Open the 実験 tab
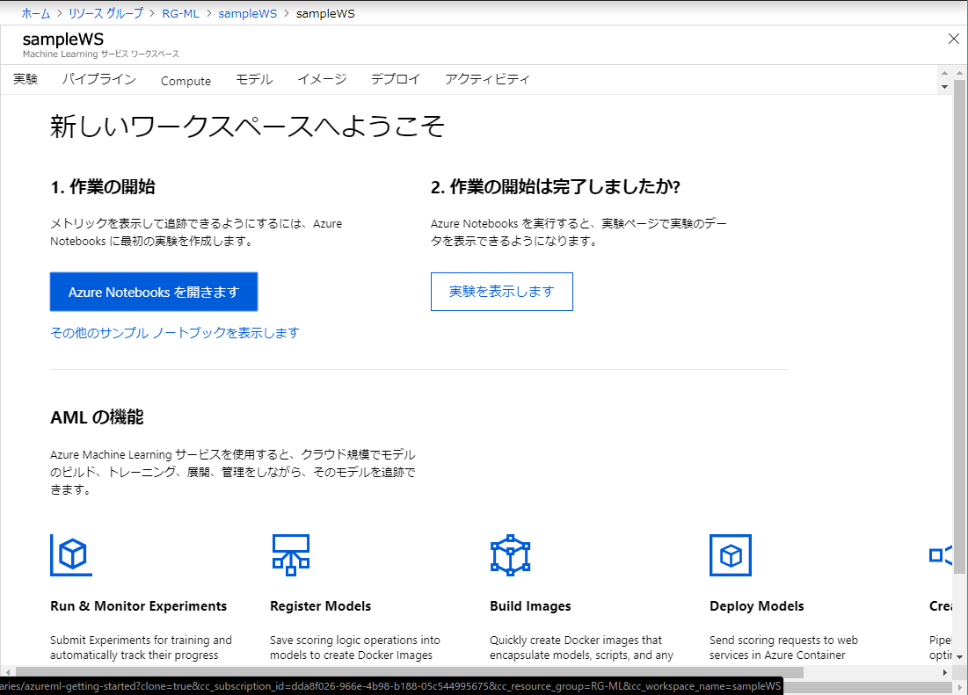This screenshot has height=695, width=968. 25,80
